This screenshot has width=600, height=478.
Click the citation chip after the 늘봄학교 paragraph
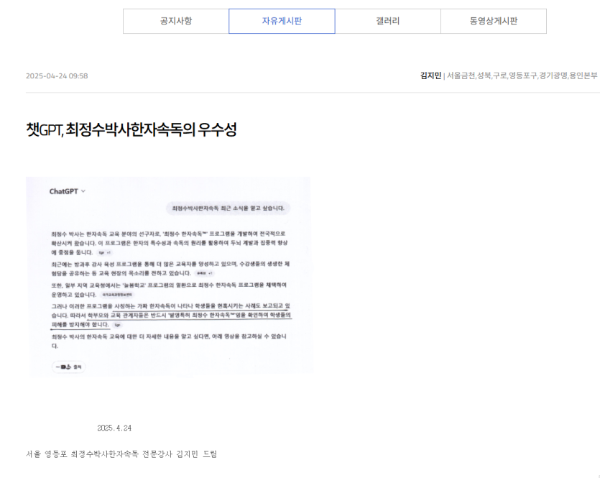[x=115, y=295]
